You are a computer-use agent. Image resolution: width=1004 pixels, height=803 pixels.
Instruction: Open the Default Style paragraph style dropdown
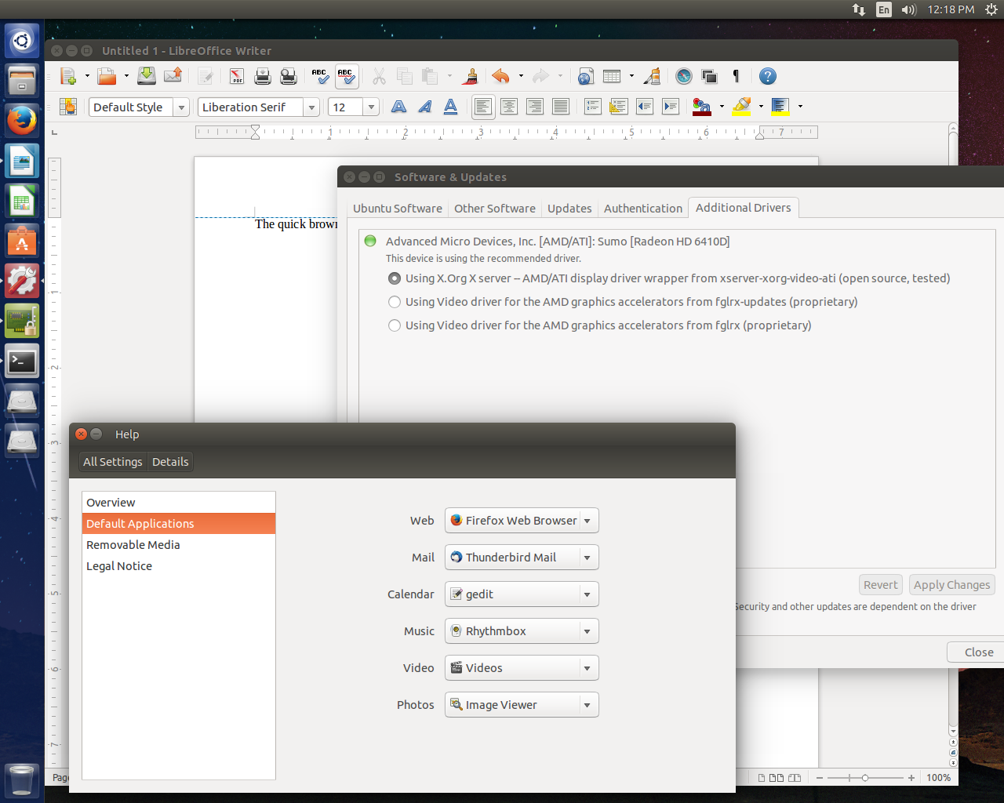pos(181,107)
